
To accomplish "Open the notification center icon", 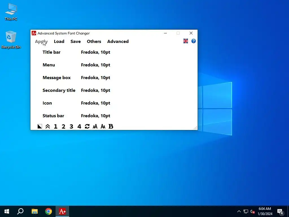I will (x=280, y=211).
